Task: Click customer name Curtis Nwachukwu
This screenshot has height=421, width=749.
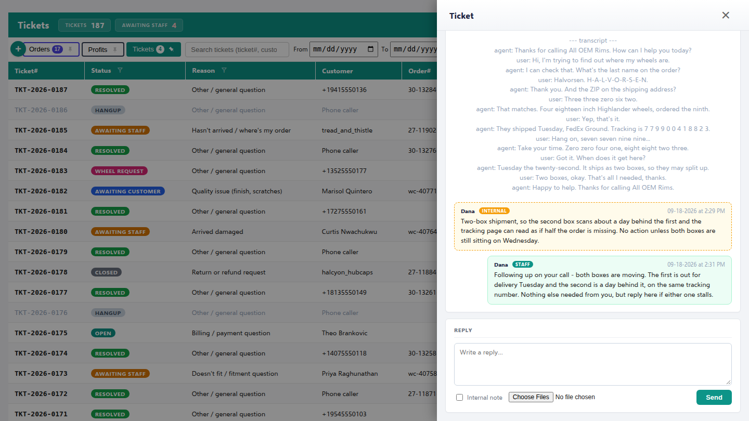Action: [350, 232]
